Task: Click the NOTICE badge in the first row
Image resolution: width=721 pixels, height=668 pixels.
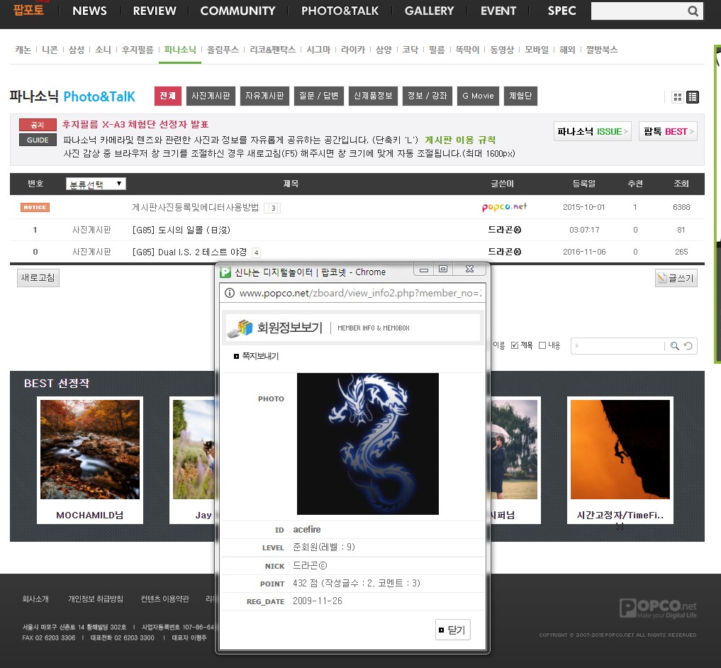Action: [x=35, y=208]
